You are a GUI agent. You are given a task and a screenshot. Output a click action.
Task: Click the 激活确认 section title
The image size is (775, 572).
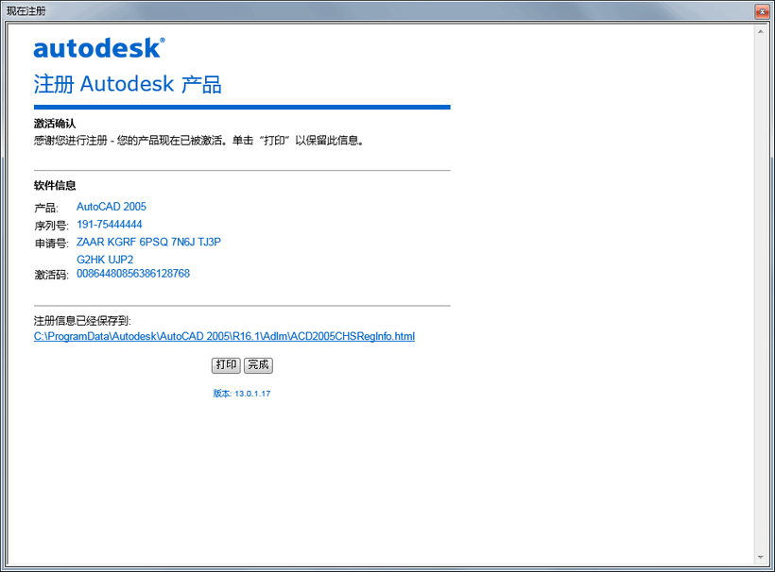[50, 123]
